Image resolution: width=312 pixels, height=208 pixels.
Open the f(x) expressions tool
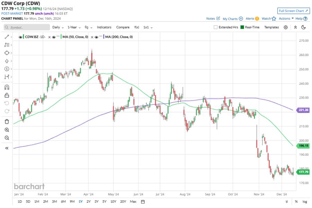point(137,27)
